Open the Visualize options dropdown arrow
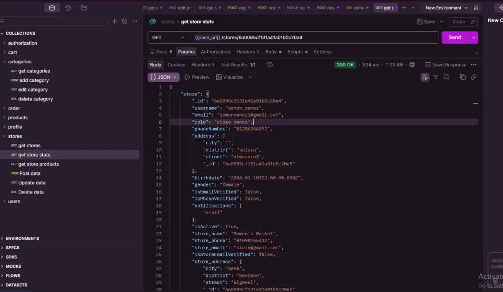 point(250,77)
